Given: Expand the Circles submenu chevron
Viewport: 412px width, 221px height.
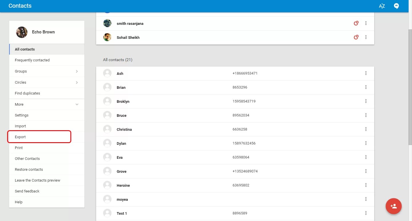Looking at the screenshot, I should tap(77, 83).
